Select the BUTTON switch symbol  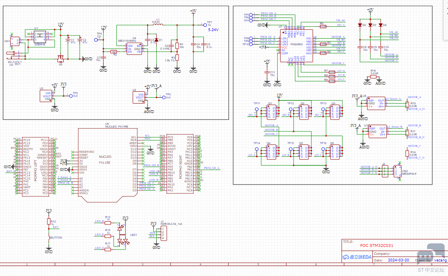pyautogui.click(x=49, y=238)
